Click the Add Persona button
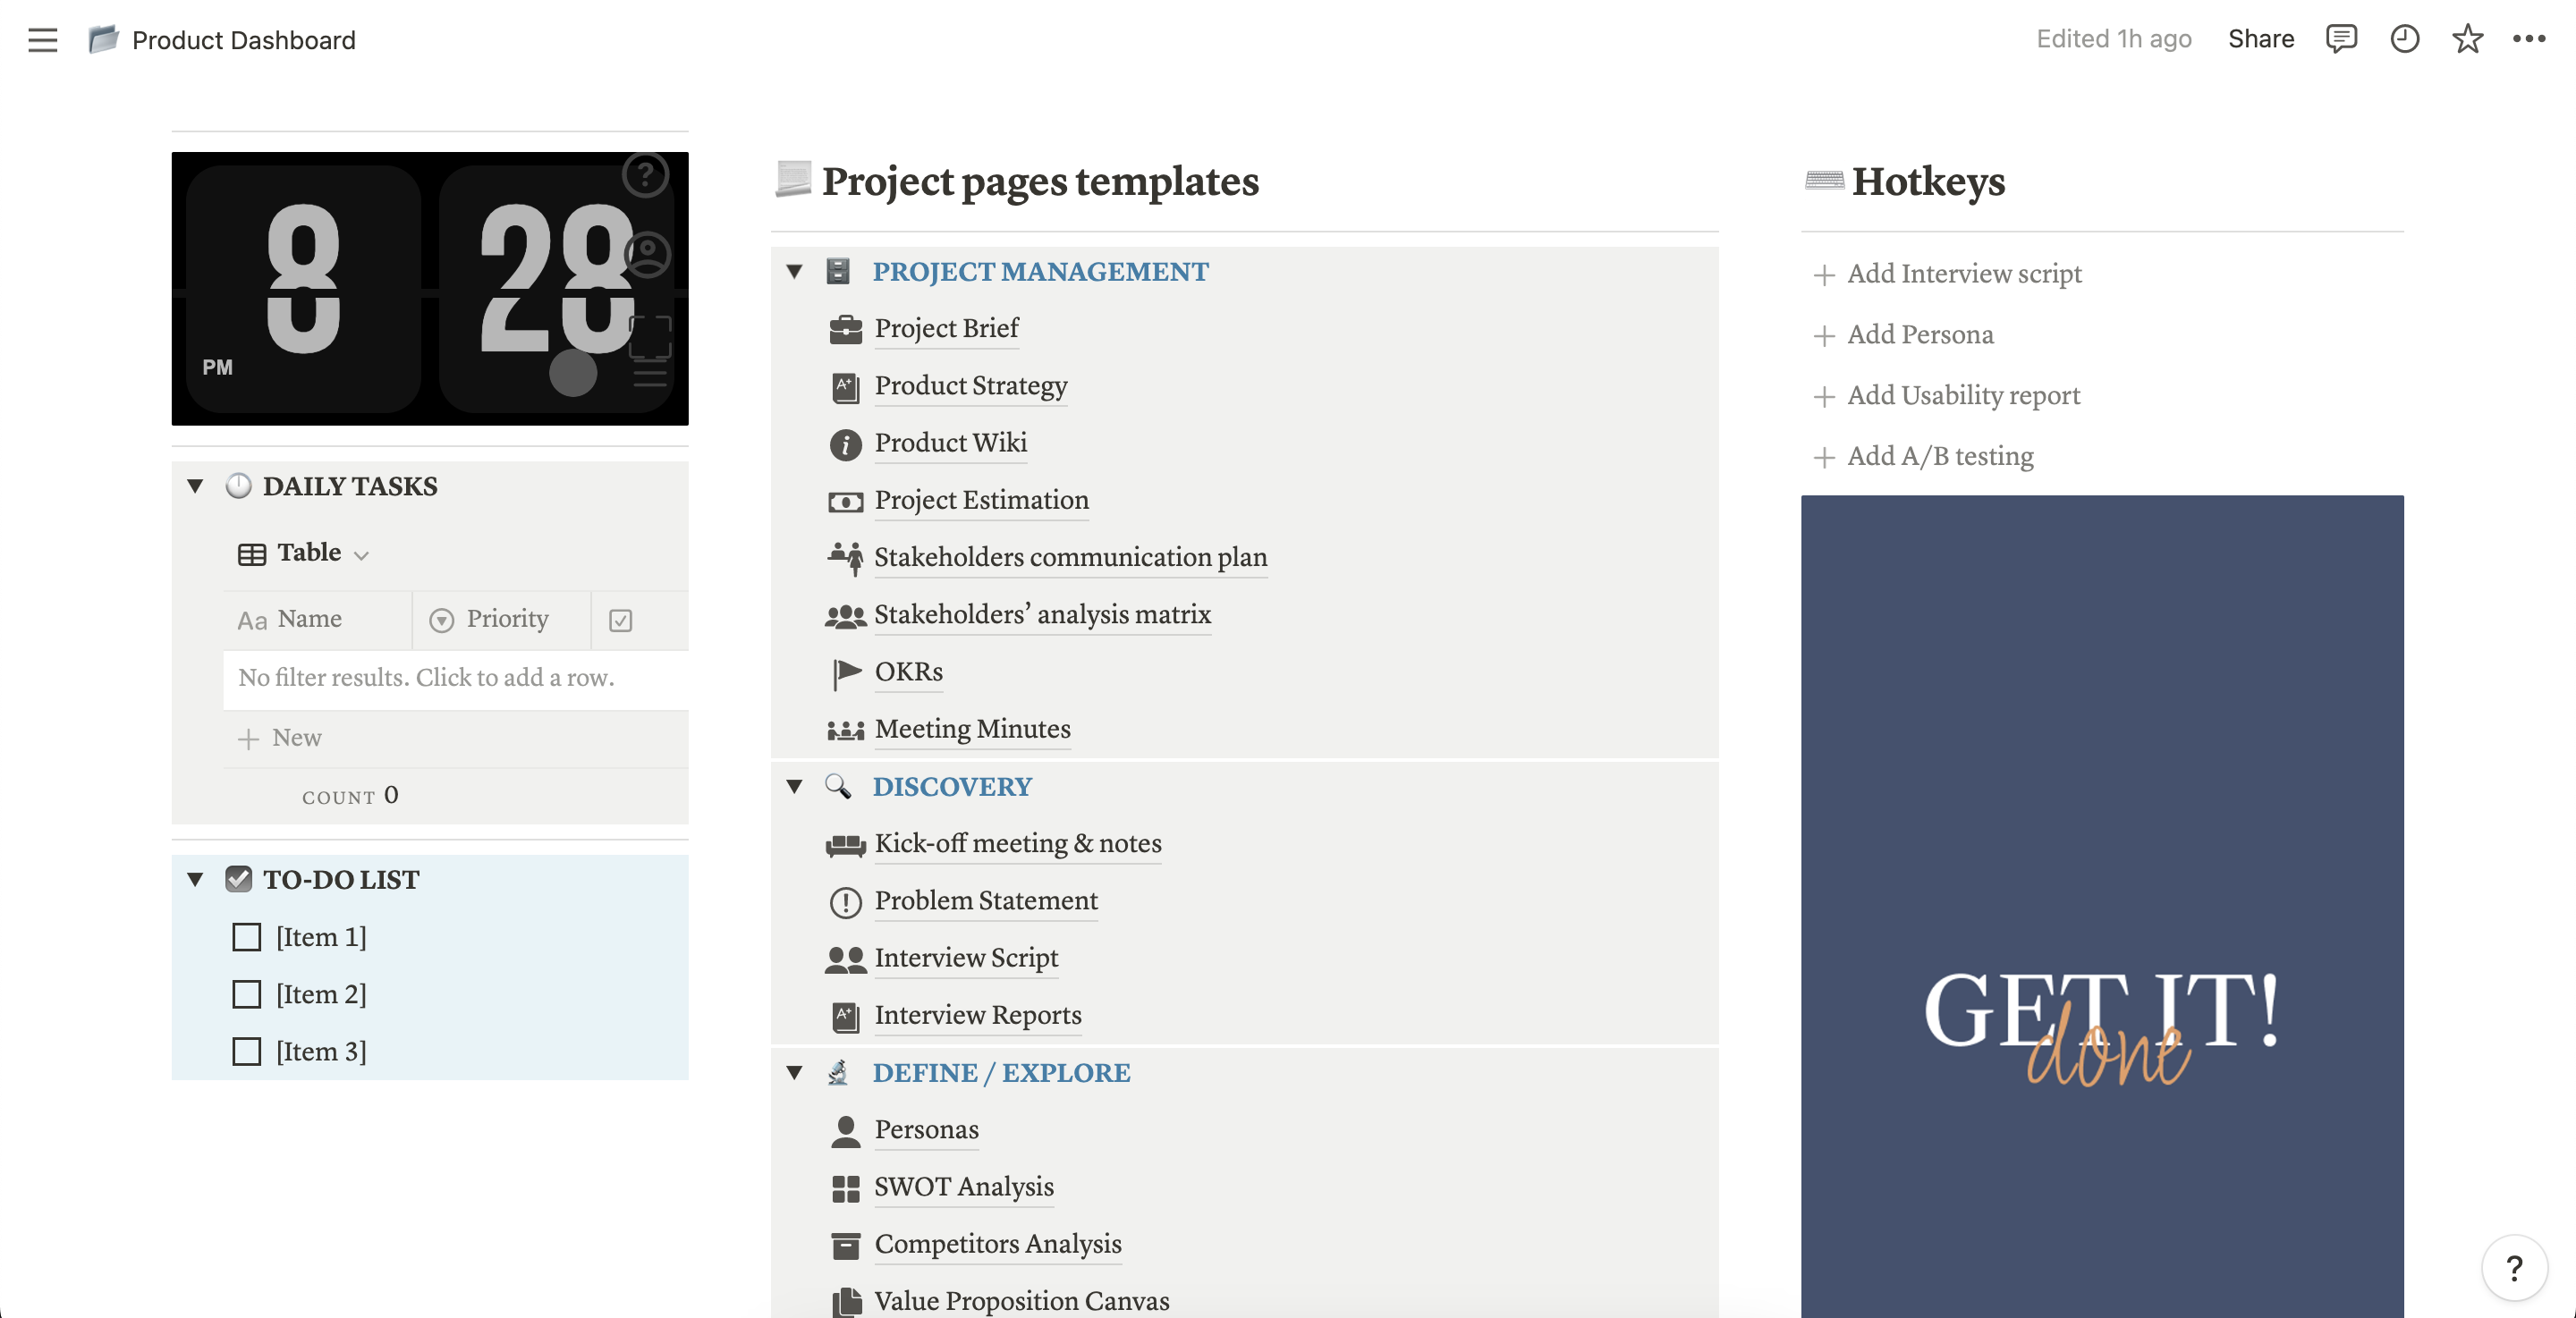Image resolution: width=2576 pixels, height=1318 pixels. coord(1918,334)
